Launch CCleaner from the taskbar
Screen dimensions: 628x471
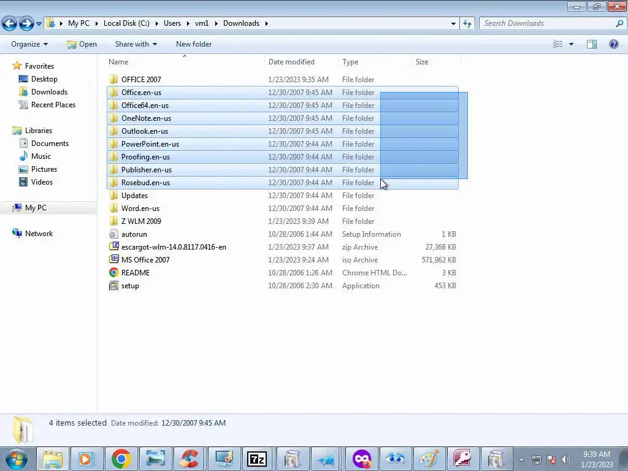[x=189, y=459]
